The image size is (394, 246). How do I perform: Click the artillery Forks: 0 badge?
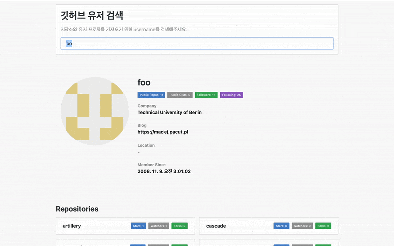[180, 226]
